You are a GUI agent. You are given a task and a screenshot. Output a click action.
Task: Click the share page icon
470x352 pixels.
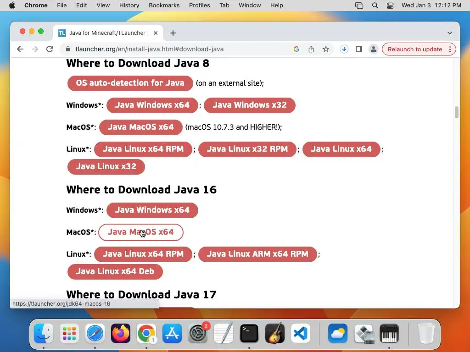click(311, 49)
